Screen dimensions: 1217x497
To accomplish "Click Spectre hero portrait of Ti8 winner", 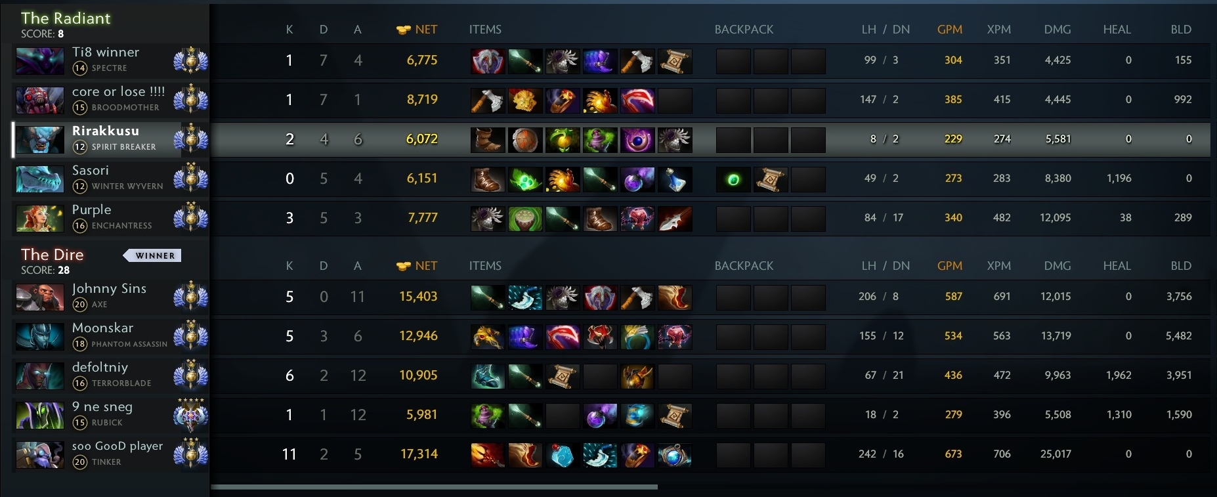I will click(x=39, y=61).
